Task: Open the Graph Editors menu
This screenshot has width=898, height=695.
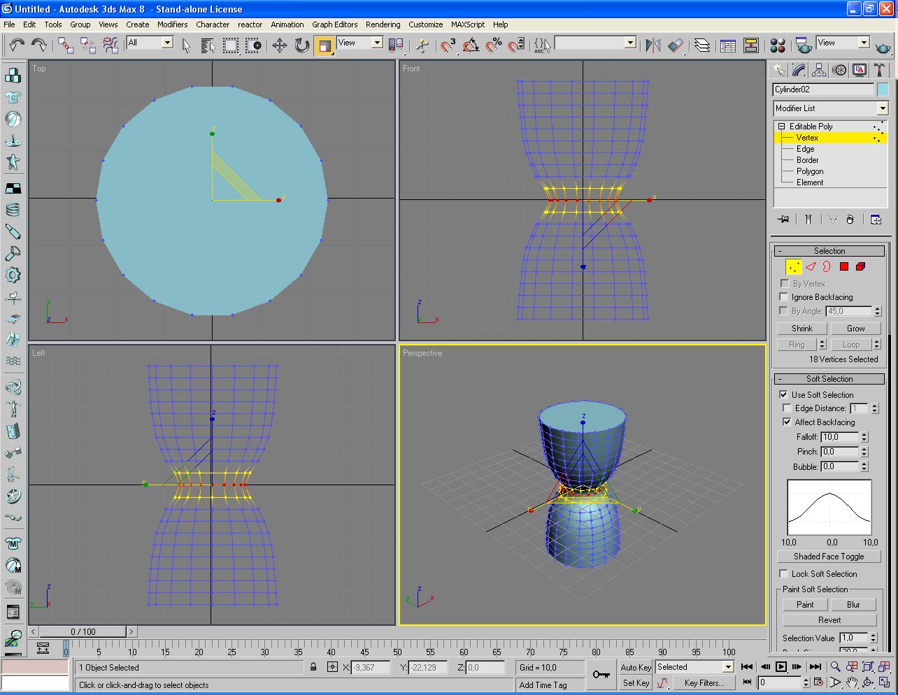Action: [x=335, y=24]
